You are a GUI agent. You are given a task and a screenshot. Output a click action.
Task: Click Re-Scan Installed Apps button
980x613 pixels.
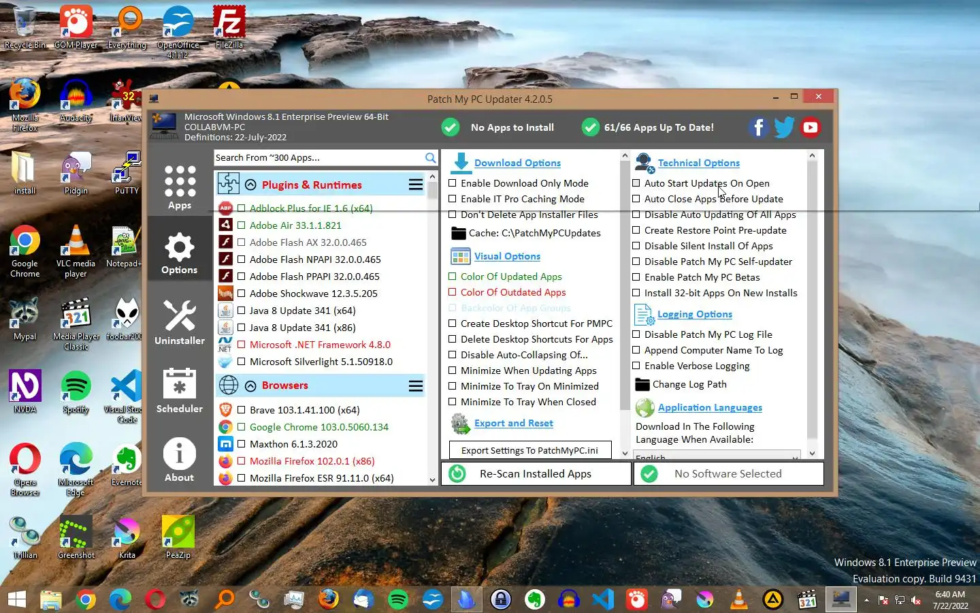click(536, 474)
